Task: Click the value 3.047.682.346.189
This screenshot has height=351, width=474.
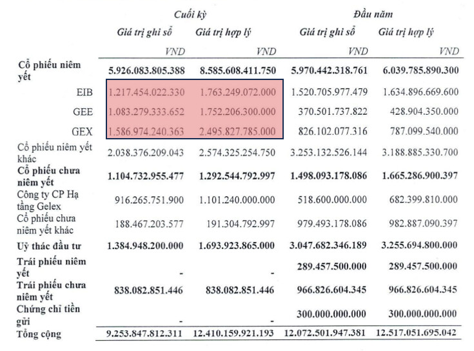Action: tap(331, 246)
